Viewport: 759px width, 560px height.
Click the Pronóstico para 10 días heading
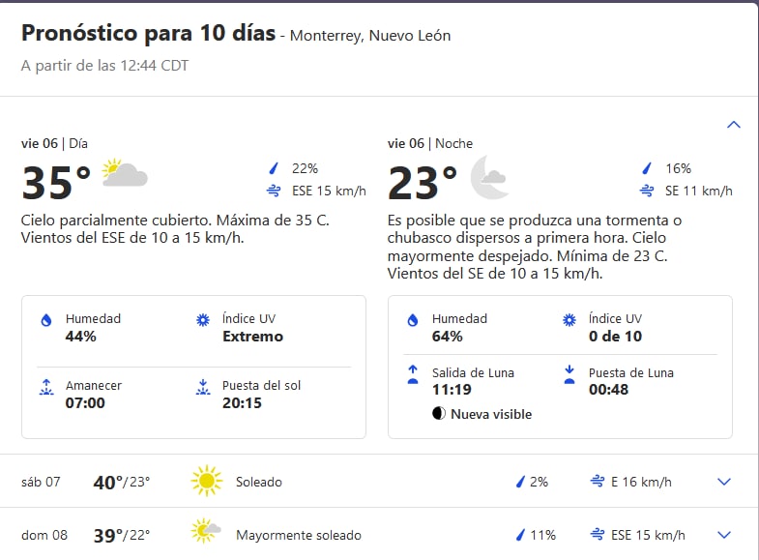pyautogui.click(x=147, y=34)
